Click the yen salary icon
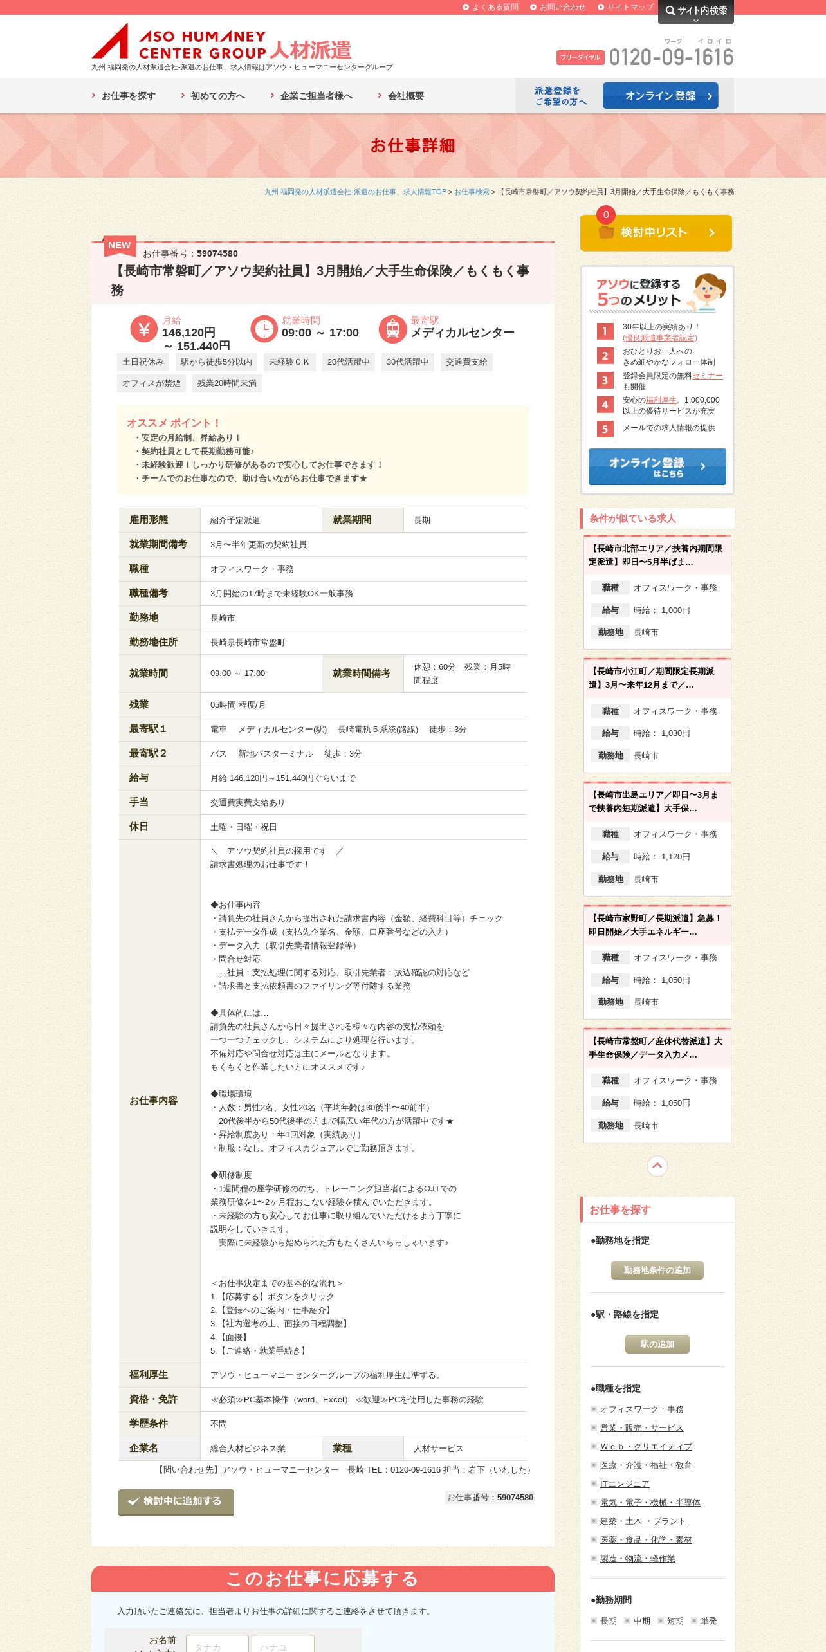Viewport: 826px width, 1652px height. (144, 329)
